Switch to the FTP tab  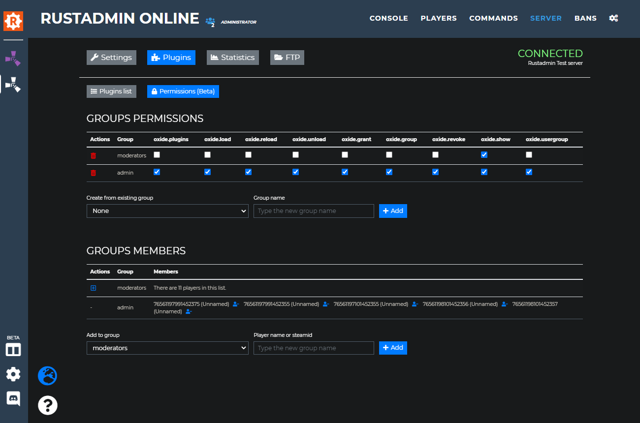(x=287, y=58)
